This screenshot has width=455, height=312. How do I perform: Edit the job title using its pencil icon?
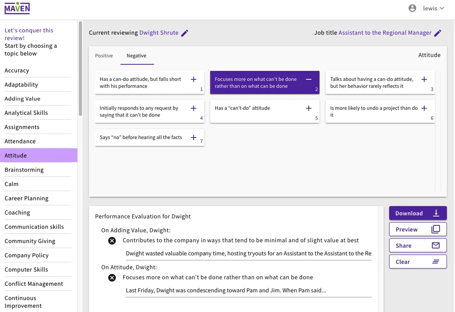click(437, 33)
